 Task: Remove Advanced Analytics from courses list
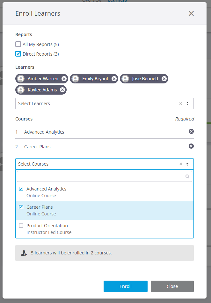(191, 131)
